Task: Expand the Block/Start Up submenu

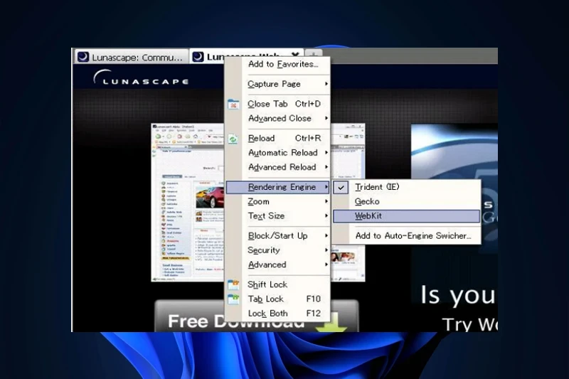Action: click(x=278, y=236)
